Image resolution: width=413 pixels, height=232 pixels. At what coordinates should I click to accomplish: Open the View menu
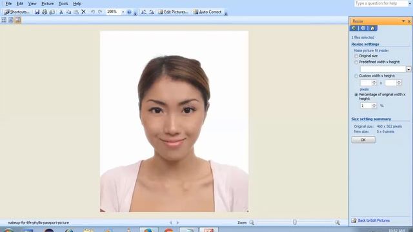32,4
